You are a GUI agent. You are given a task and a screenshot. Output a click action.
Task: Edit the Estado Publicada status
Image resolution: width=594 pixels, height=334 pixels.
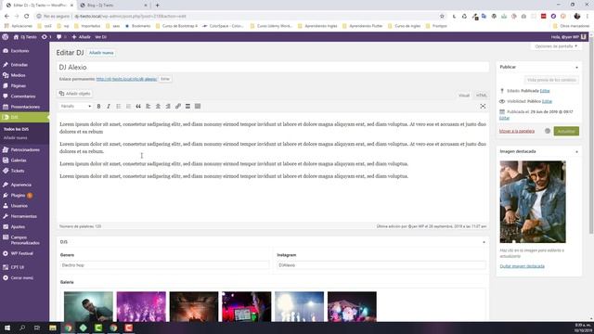tap(545, 91)
